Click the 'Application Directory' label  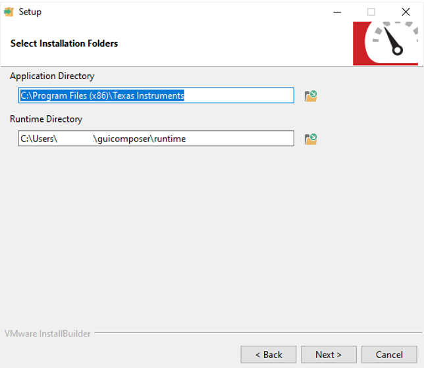coord(52,76)
